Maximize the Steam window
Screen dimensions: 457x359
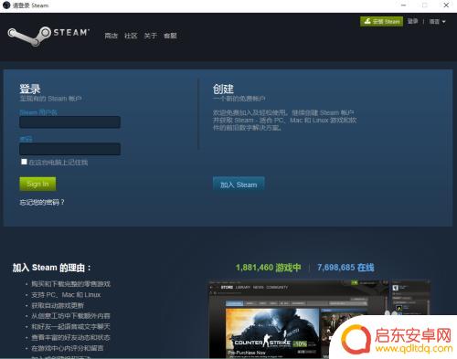tap(425, 5)
